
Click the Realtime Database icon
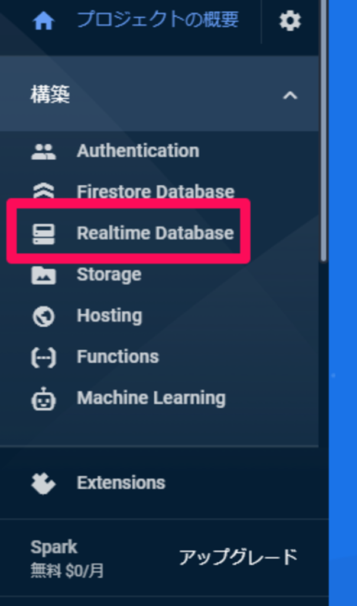[43, 233]
